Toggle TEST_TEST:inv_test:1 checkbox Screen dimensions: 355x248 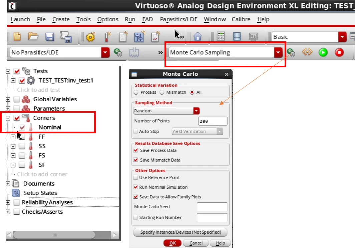pos(22,81)
